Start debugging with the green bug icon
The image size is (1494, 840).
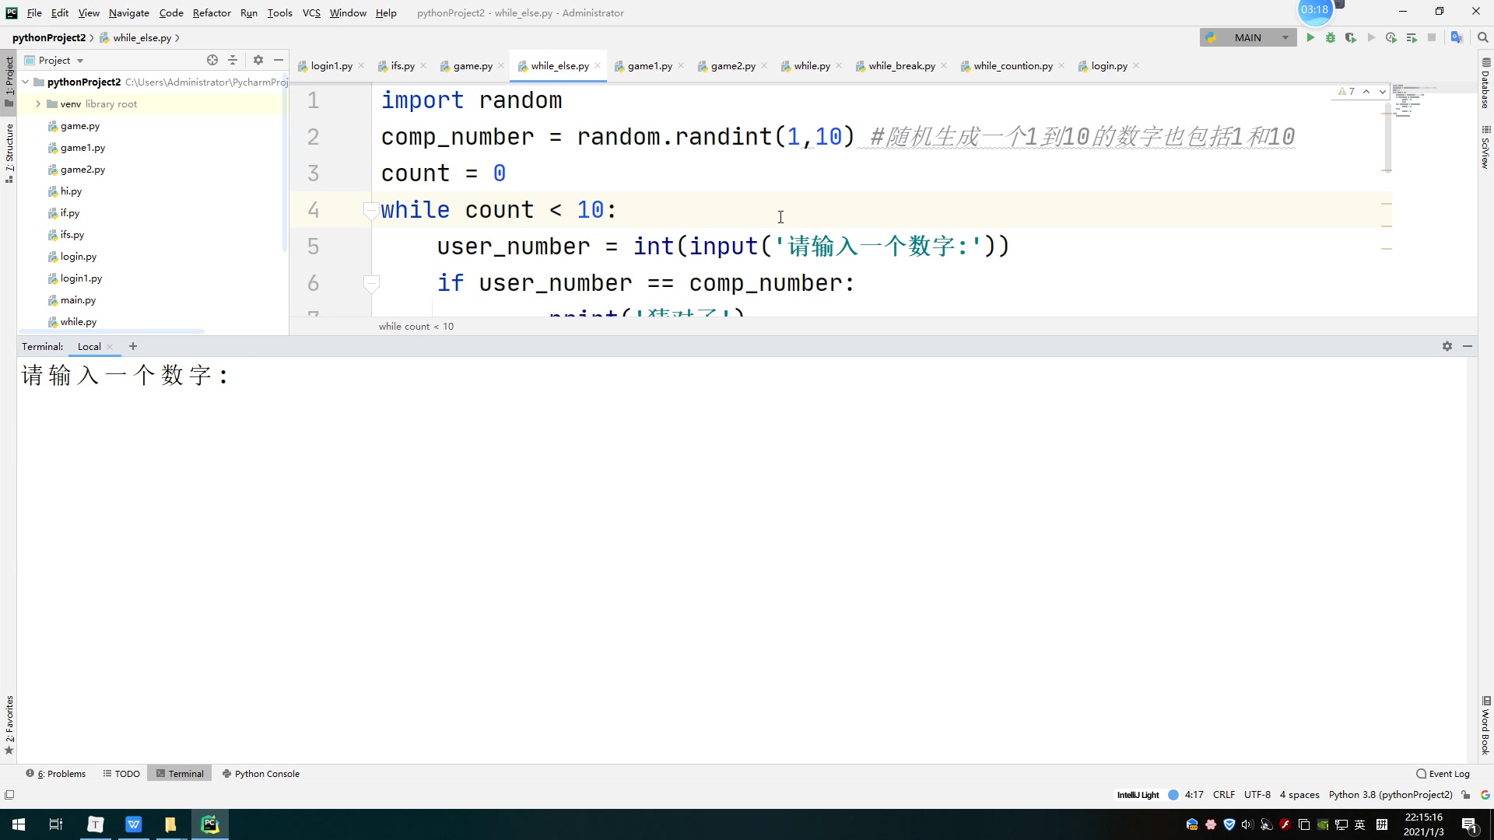pyautogui.click(x=1331, y=37)
